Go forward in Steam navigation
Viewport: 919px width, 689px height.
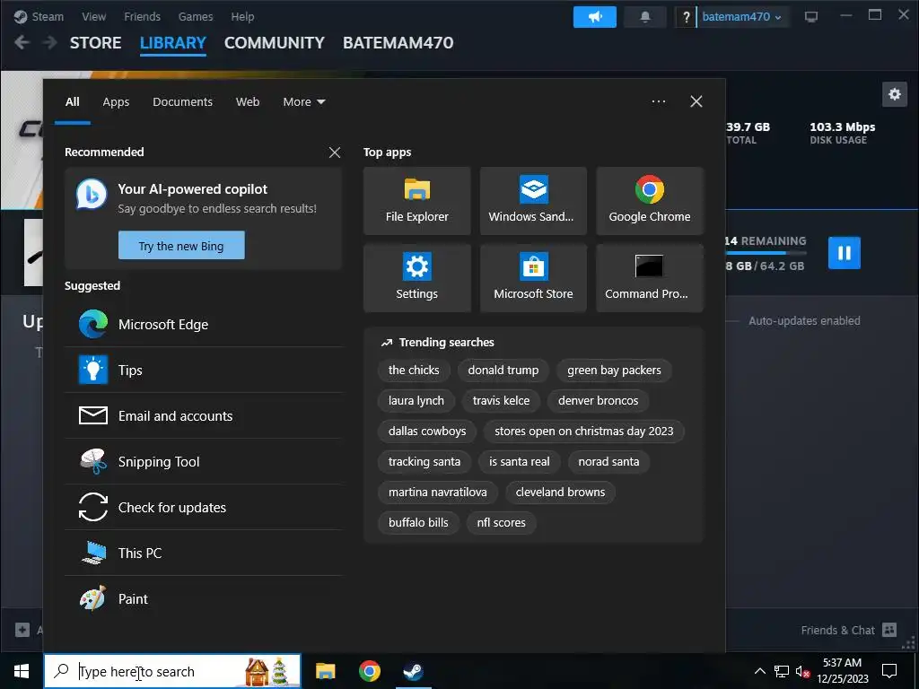[50, 42]
